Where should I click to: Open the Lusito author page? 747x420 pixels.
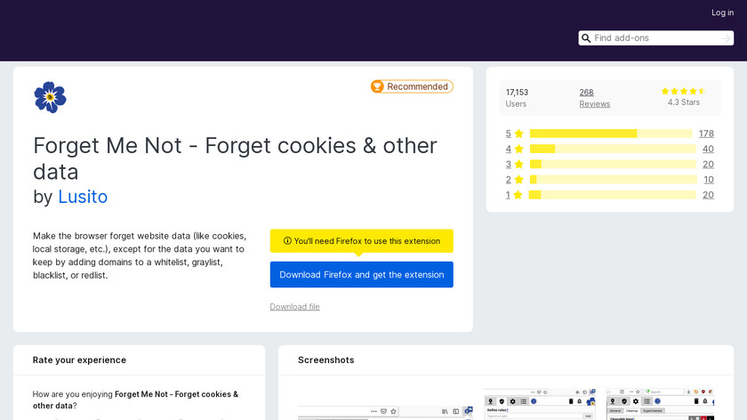(x=83, y=197)
